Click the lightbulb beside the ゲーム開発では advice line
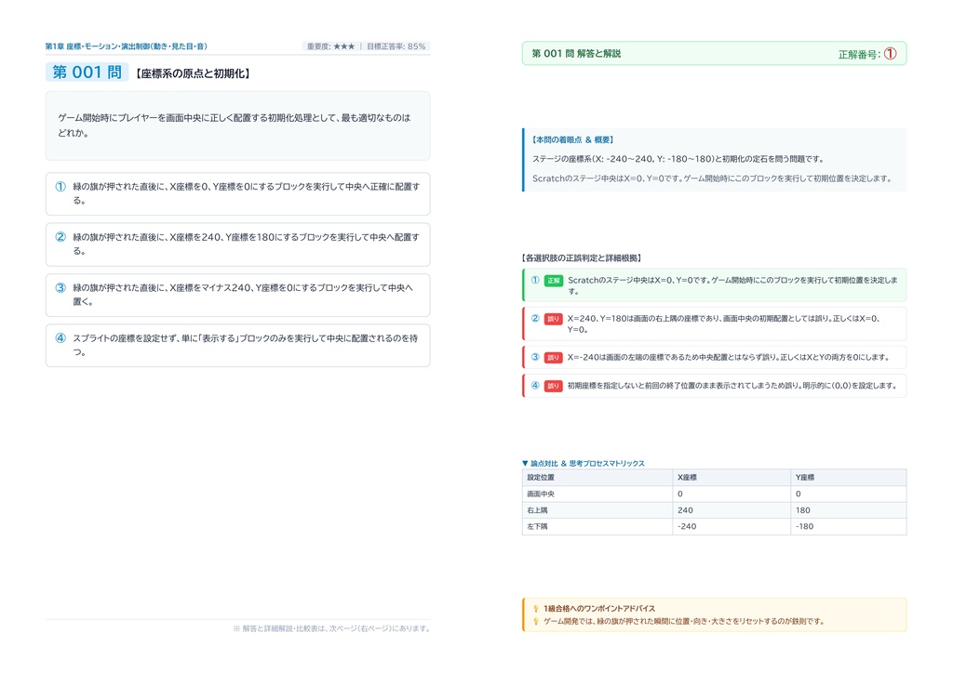This screenshot has width=953, height=673. coord(536,622)
